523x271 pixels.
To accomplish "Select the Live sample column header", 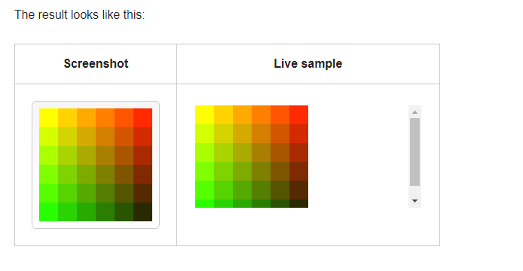I will 308,64.
